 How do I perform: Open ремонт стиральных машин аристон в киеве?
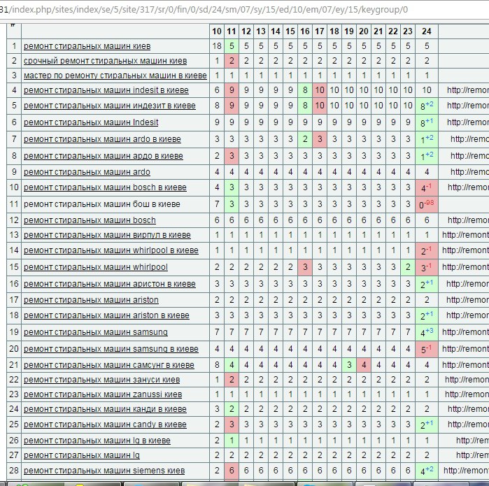click(109, 284)
